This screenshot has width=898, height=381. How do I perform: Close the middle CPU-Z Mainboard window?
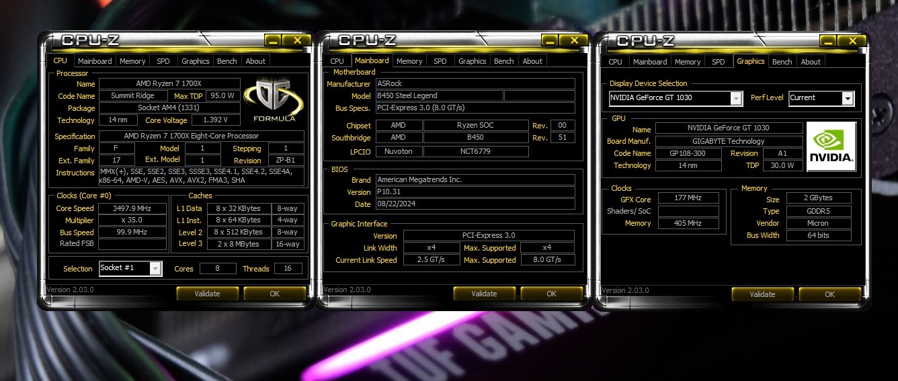click(573, 40)
